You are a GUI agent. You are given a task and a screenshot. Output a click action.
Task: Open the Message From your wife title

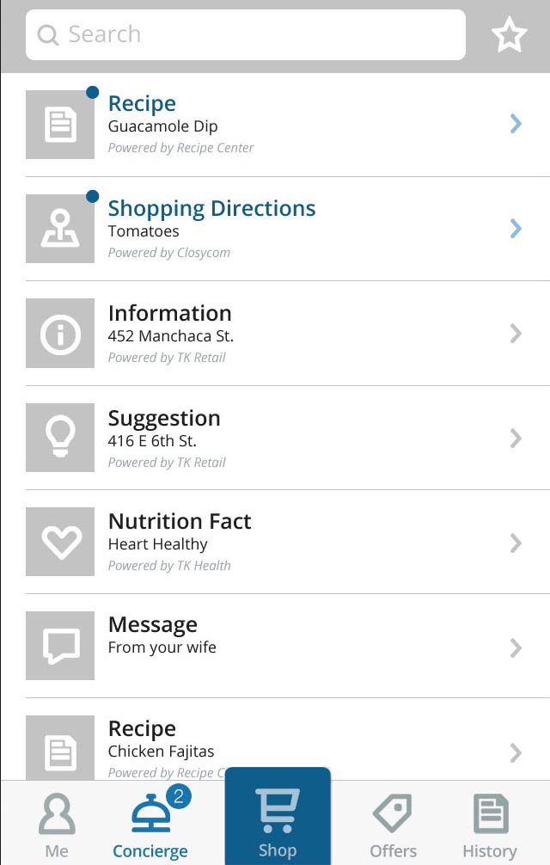(x=153, y=624)
